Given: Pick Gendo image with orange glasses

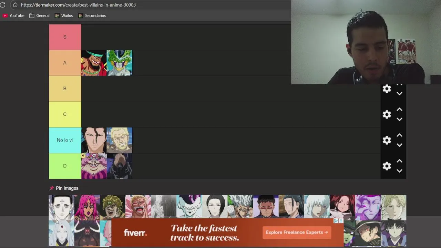Looking at the screenshot, I should pyautogui.click(x=265, y=207).
